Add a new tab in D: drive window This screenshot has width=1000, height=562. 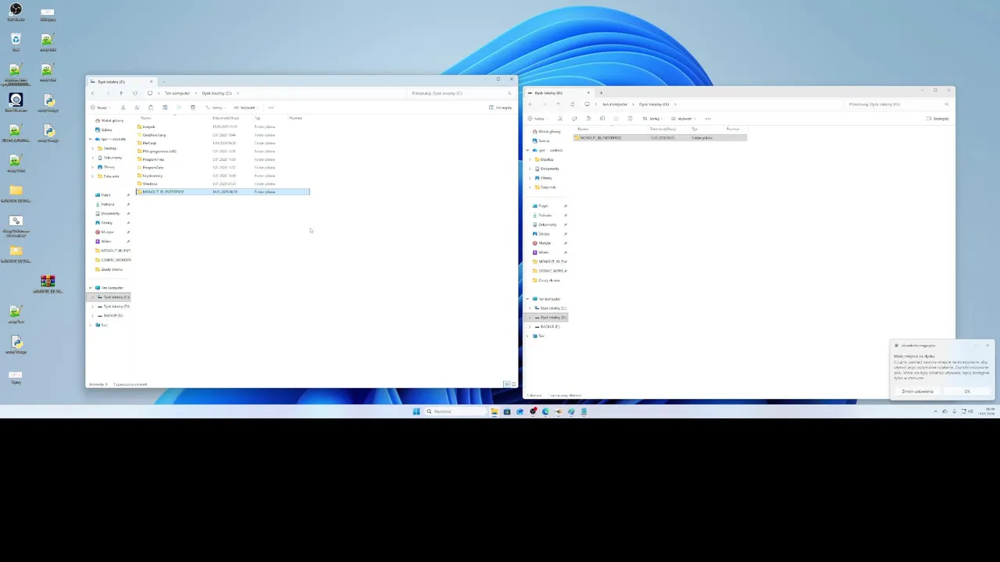601,93
